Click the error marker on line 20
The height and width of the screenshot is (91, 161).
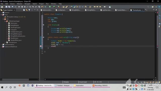[41, 46]
